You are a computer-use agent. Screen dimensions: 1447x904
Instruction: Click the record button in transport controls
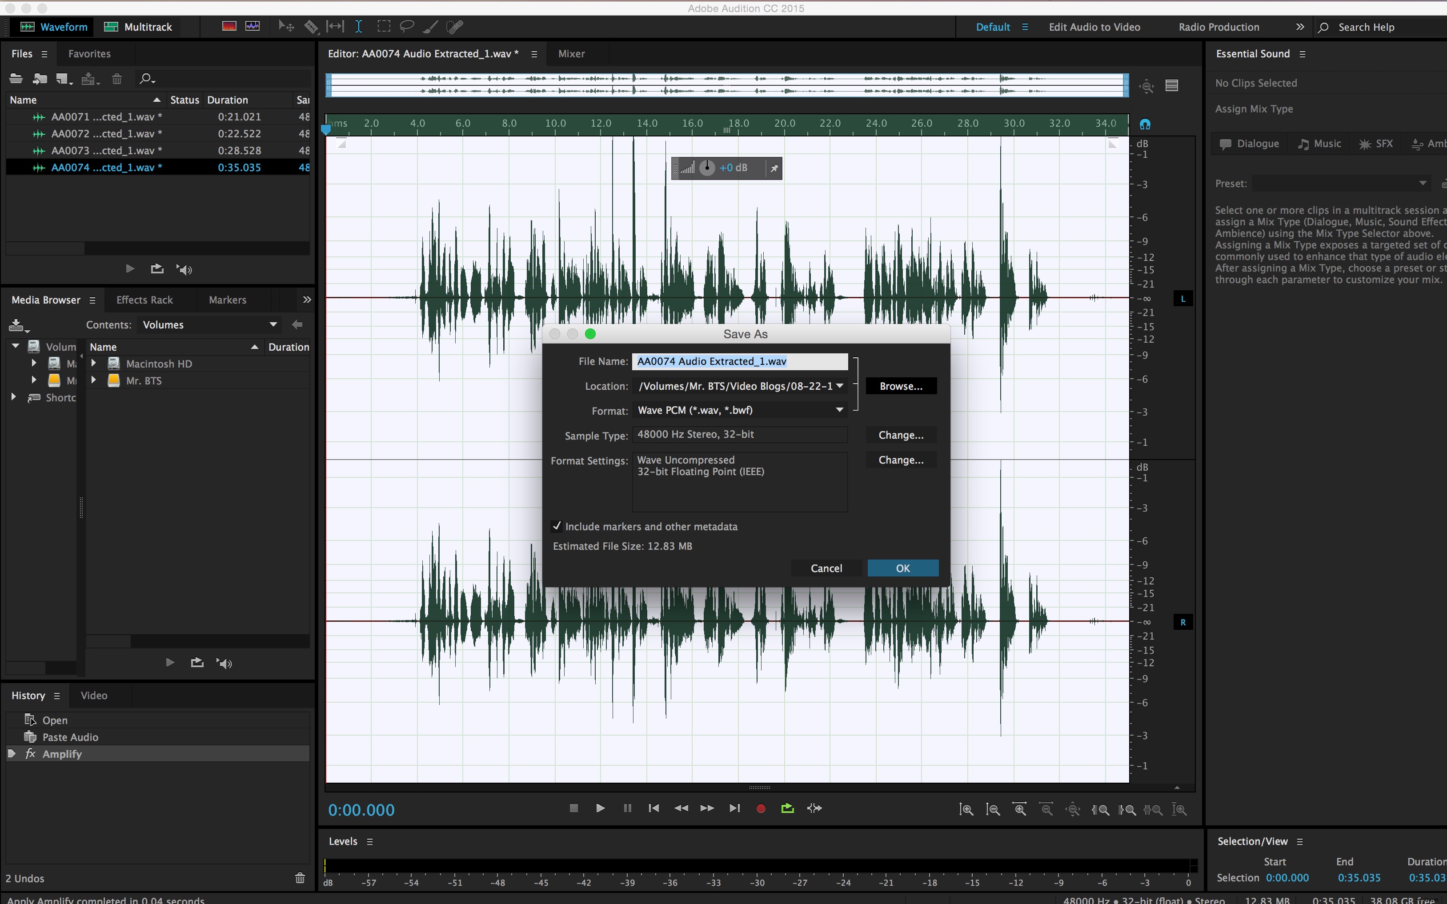point(761,808)
